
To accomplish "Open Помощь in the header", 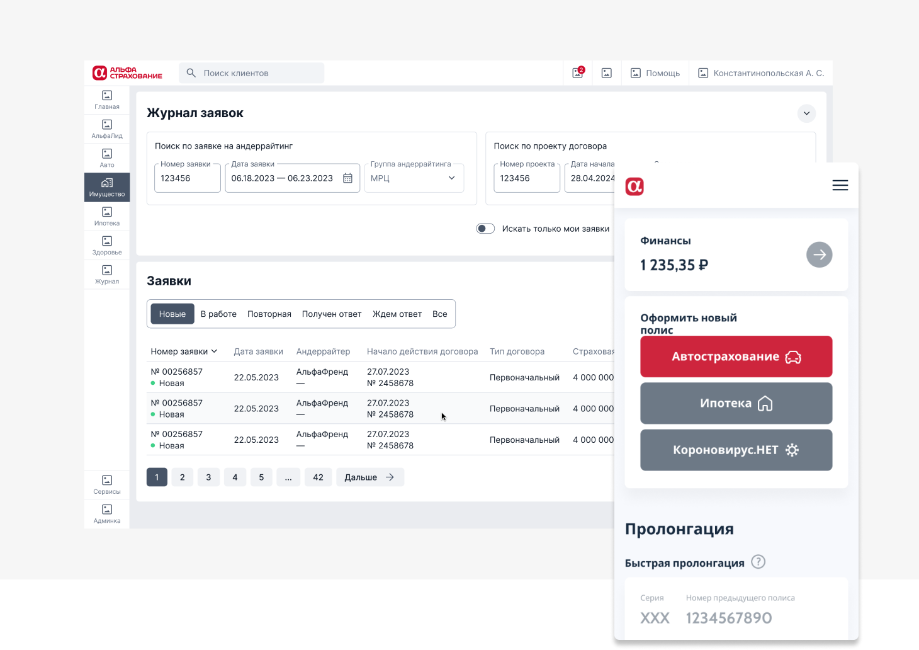I will point(655,73).
